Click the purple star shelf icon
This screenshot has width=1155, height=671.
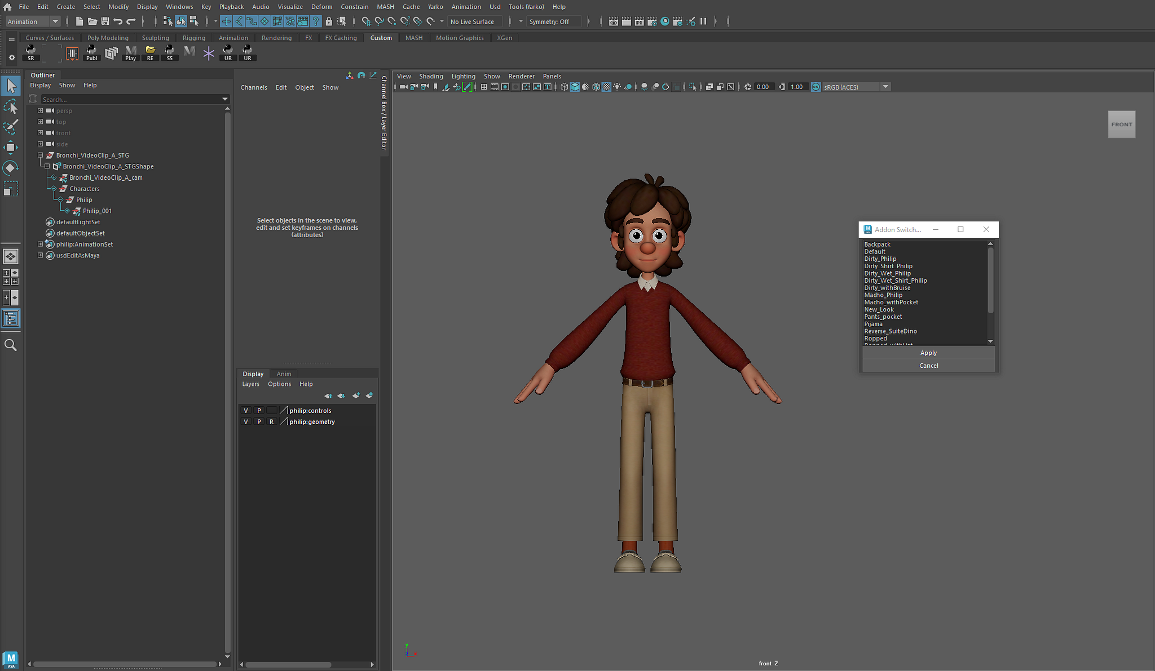pyautogui.click(x=209, y=54)
